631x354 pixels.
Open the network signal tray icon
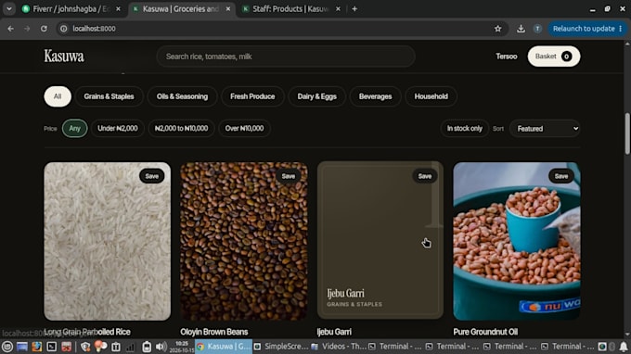tap(131, 347)
